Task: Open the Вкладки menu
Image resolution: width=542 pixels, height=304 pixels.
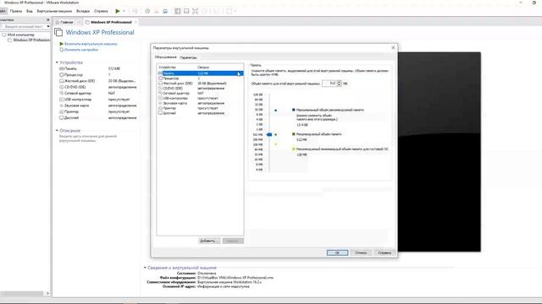Action: [83, 11]
